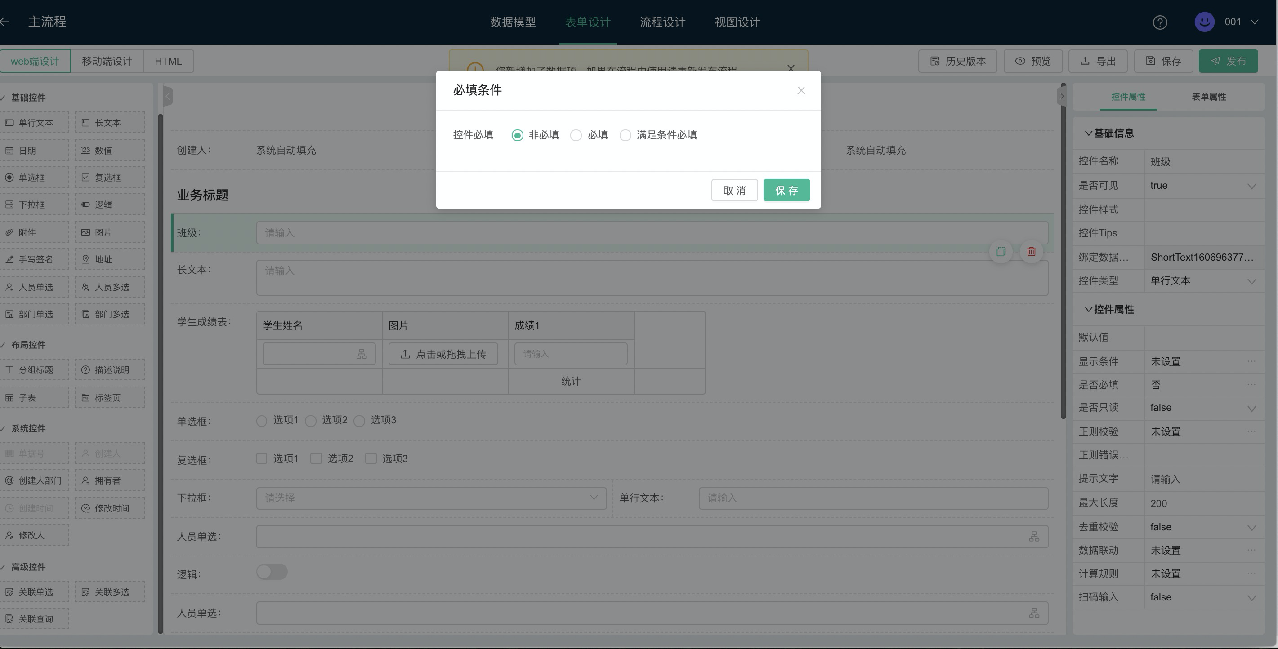Click the 图片 control in the palette
The width and height of the screenshot is (1278, 649).
110,232
